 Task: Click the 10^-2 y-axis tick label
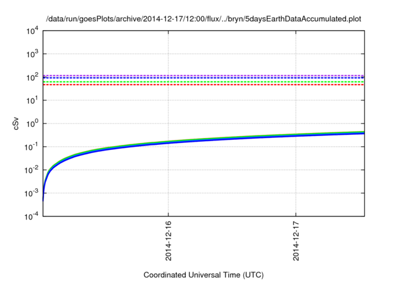click(31, 170)
